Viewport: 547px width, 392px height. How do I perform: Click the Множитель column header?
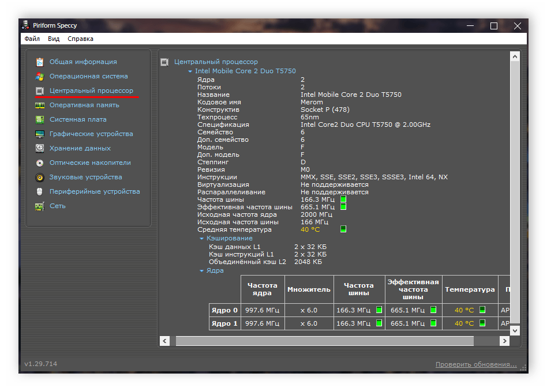coord(309,289)
